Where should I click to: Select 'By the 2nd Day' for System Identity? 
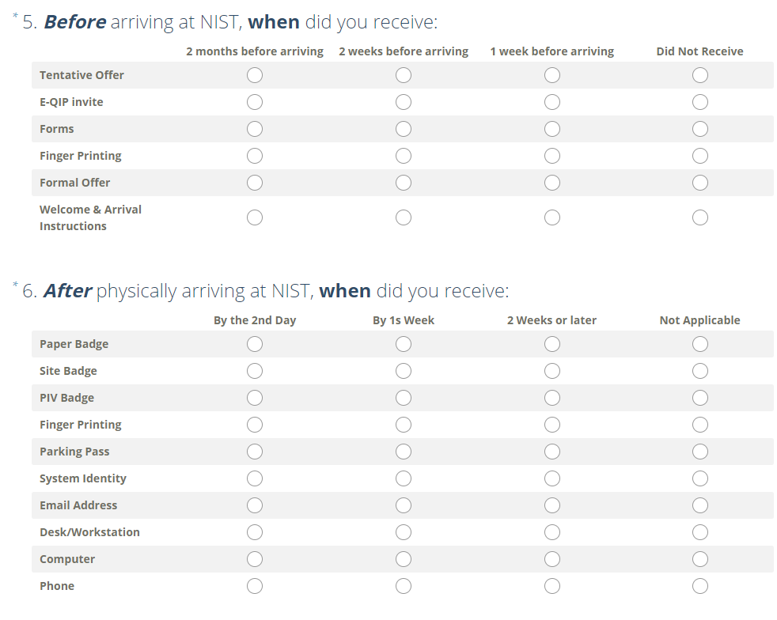255,478
